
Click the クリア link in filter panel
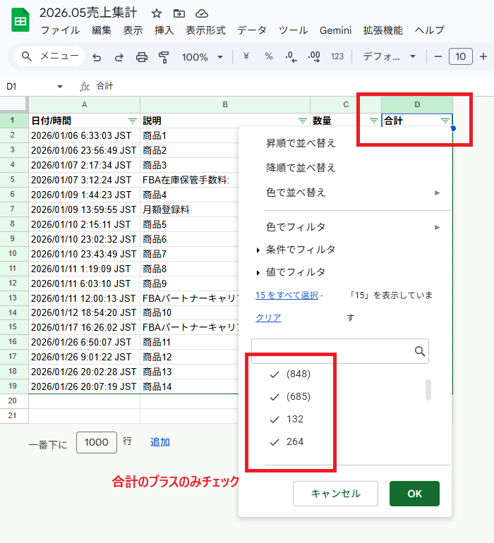268,318
